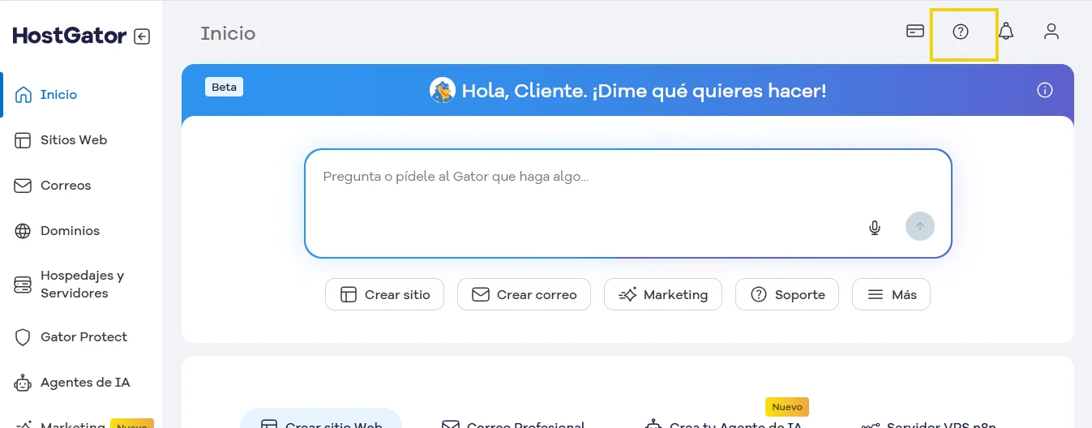1092x428 pixels.
Task: Open the help question mark icon
Action: point(961,32)
